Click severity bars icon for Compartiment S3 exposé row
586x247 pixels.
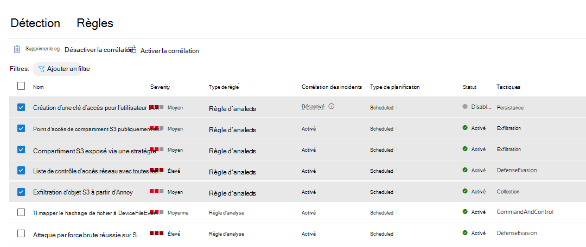coord(157,149)
